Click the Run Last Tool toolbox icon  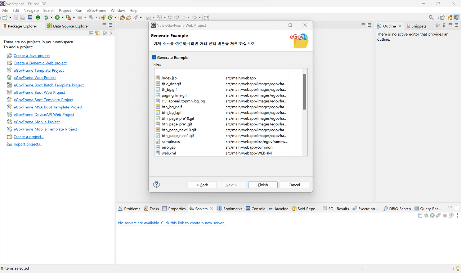pyautogui.click(x=68, y=17)
